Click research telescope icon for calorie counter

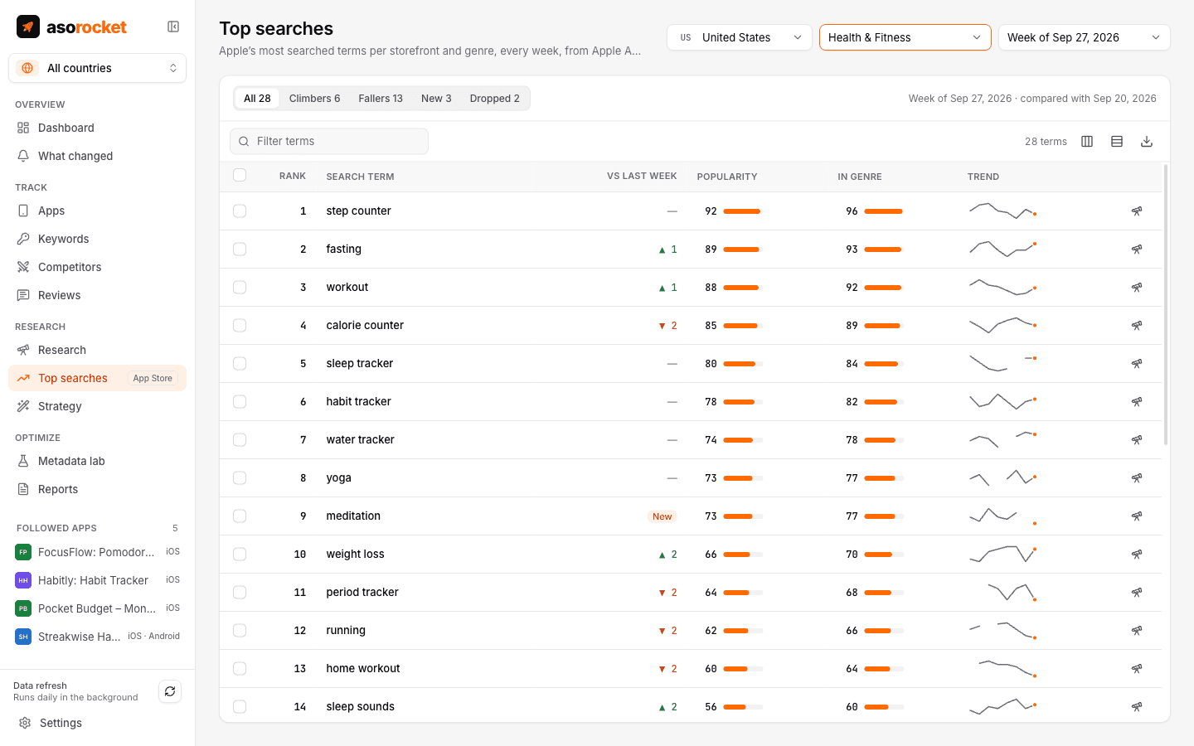click(1137, 326)
